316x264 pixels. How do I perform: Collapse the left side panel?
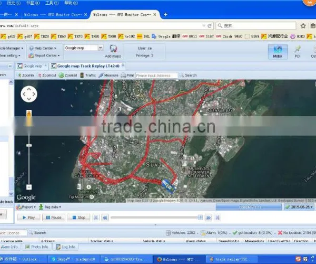click(10, 66)
